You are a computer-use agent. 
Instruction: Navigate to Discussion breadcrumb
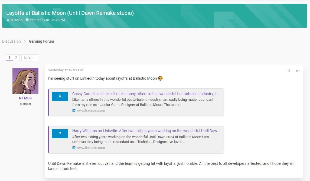pyautogui.click(x=11, y=41)
